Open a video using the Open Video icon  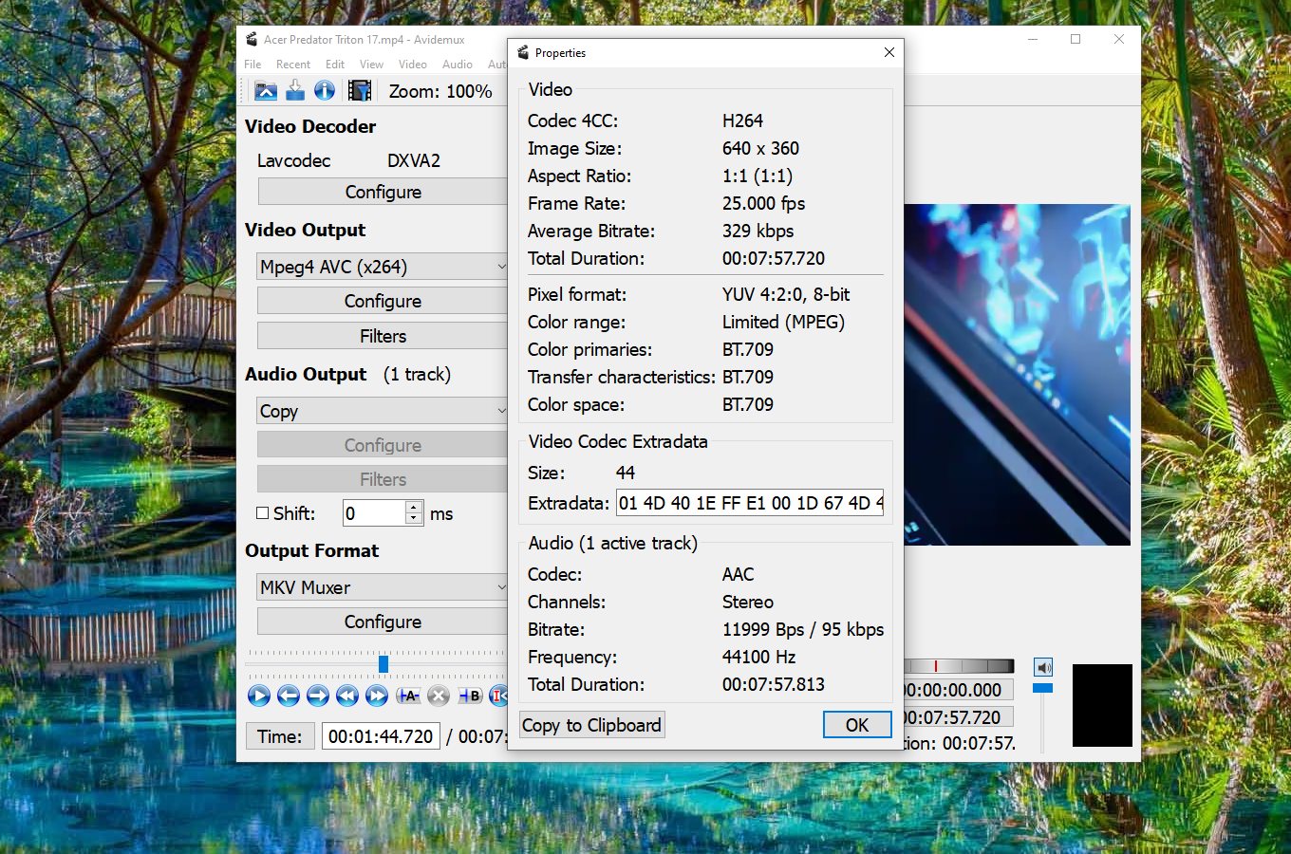(266, 90)
